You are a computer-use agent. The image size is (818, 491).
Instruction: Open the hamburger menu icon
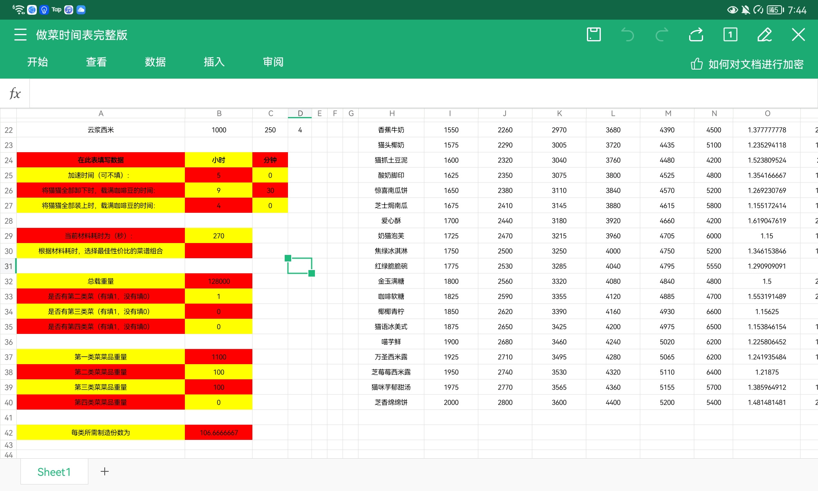click(x=20, y=35)
